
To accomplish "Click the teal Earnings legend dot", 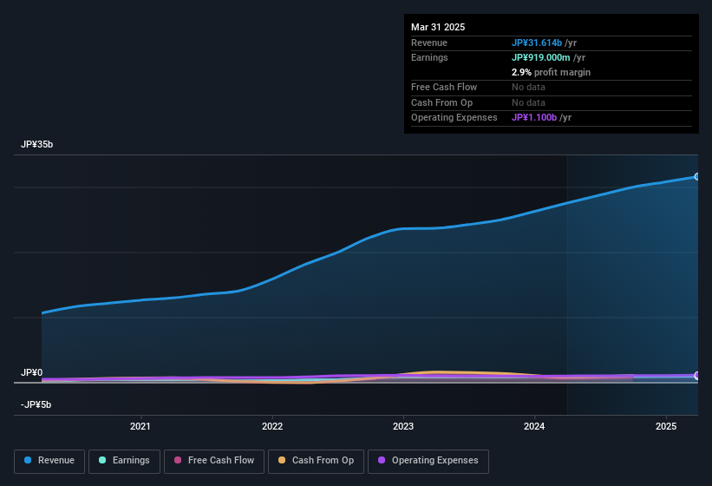I will point(102,460).
